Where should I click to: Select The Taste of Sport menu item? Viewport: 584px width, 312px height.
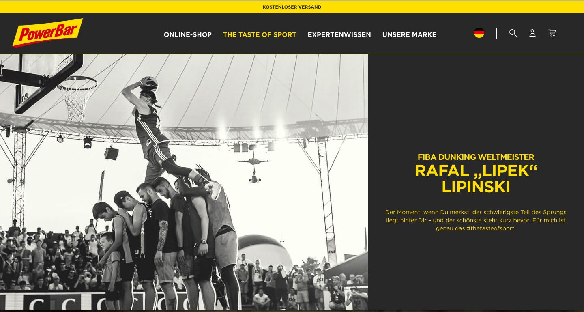pyautogui.click(x=260, y=35)
